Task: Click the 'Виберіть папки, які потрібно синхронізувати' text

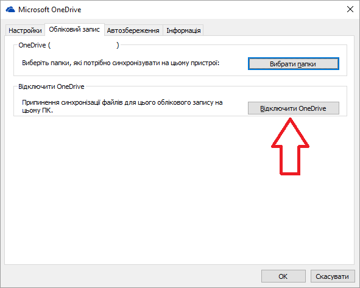Action: [121, 63]
